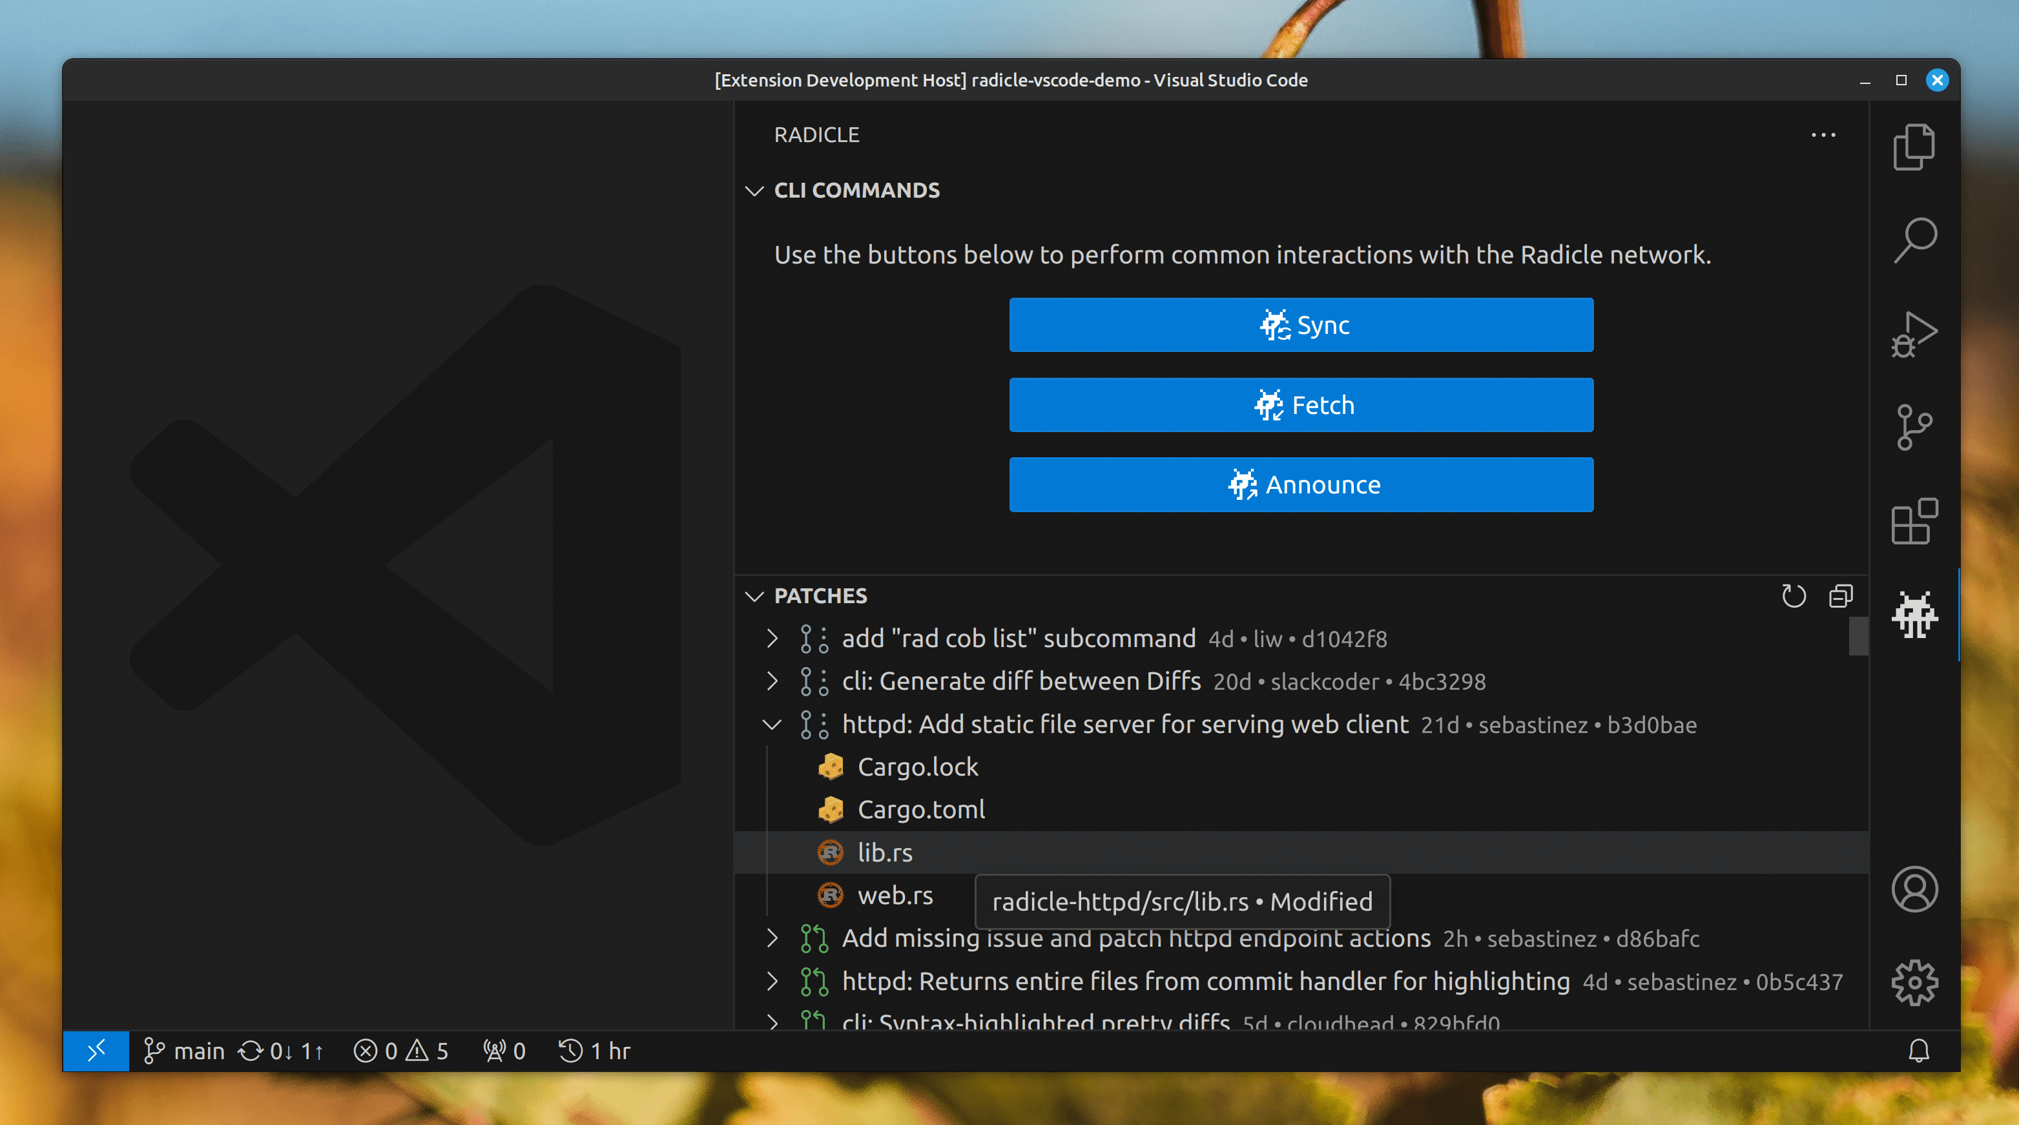Click the Patches list scrollbar thumb
Screen dimensions: 2019x1125
(1858, 636)
